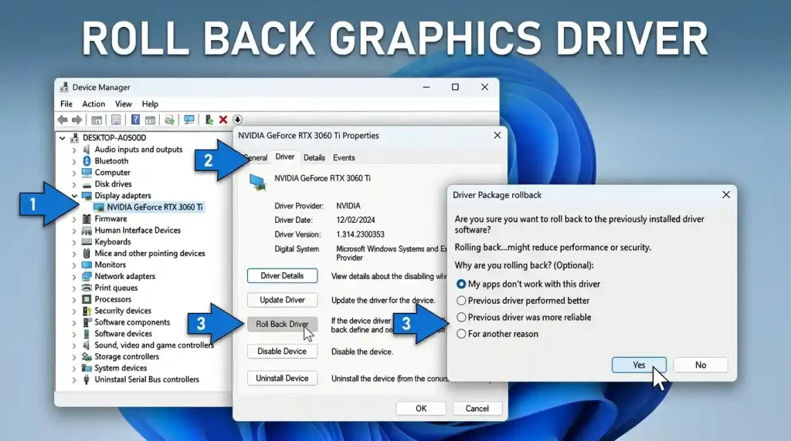Click OK in the Properties dialog

click(x=421, y=409)
